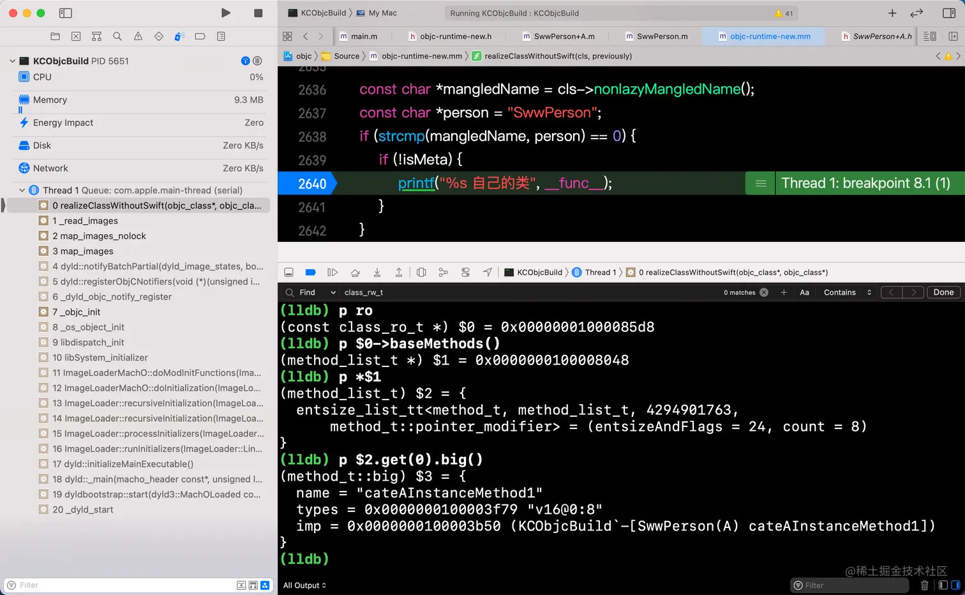Collapse the Thread 1 stack frames
965x595 pixels.
coord(22,190)
